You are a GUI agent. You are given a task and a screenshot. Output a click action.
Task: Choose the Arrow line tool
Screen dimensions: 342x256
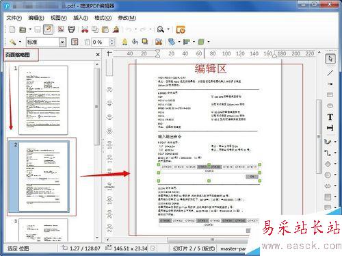330,84
